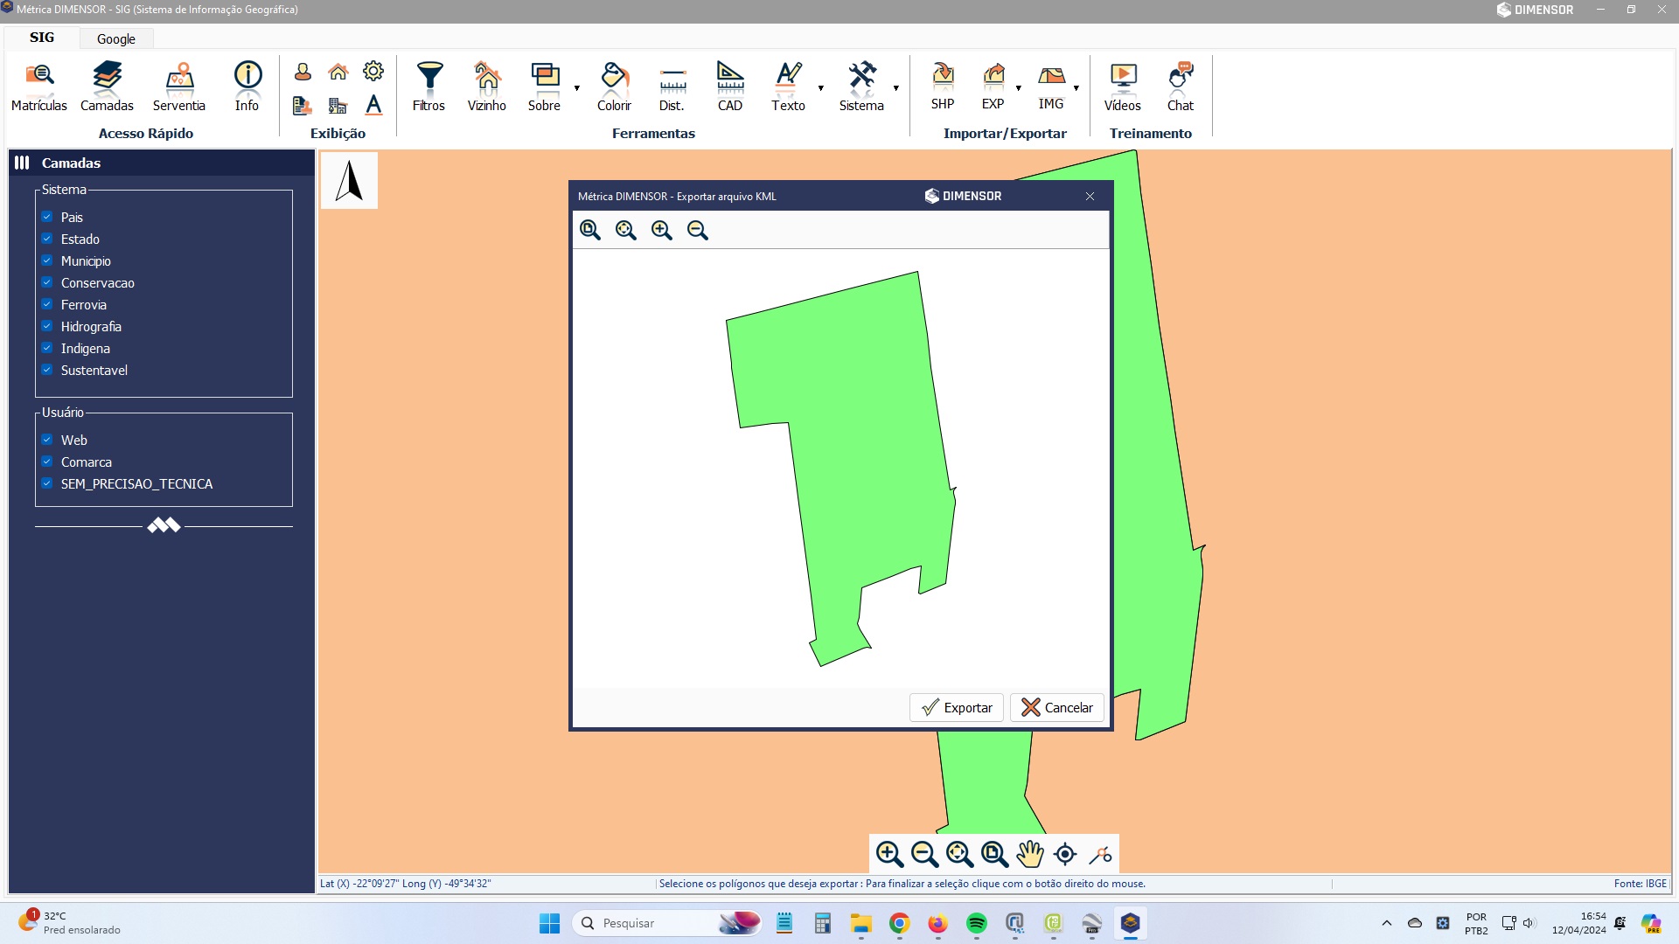
Task: Click the Camadas panel header
Action: tap(162, 163)
